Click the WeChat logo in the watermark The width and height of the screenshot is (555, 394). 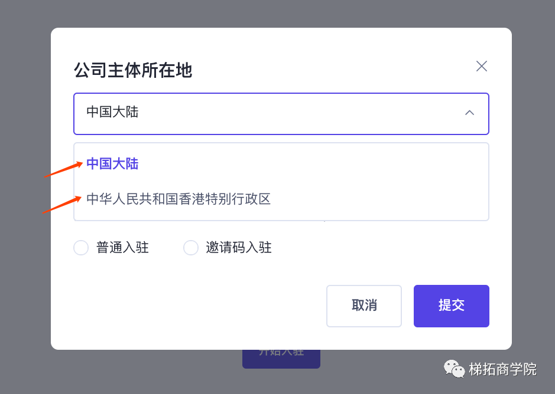coord(455,369)
